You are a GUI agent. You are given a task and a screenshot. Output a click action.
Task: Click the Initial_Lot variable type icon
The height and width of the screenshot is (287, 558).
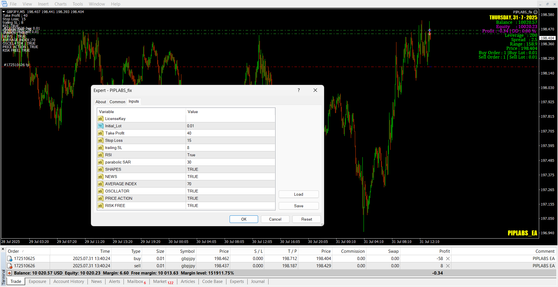pos(100,126)
